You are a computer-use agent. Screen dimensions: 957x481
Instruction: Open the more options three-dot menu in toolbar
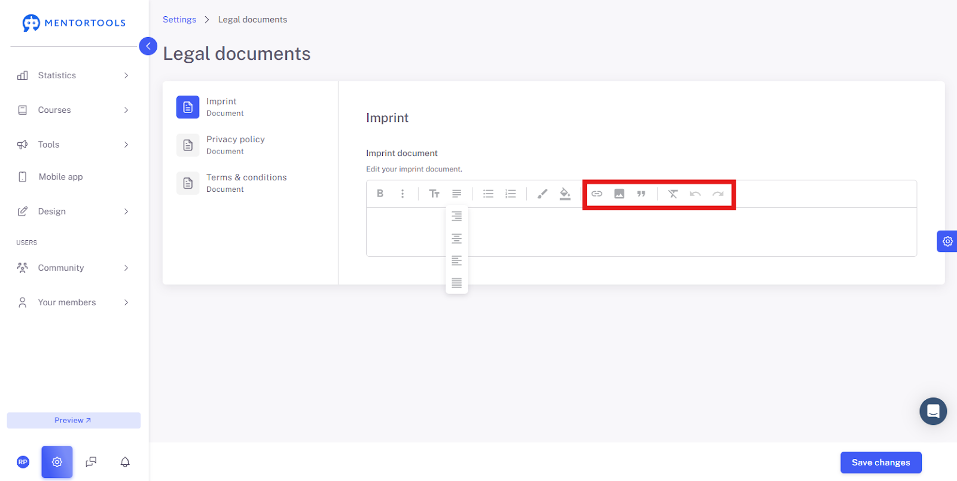click(403, 194)
